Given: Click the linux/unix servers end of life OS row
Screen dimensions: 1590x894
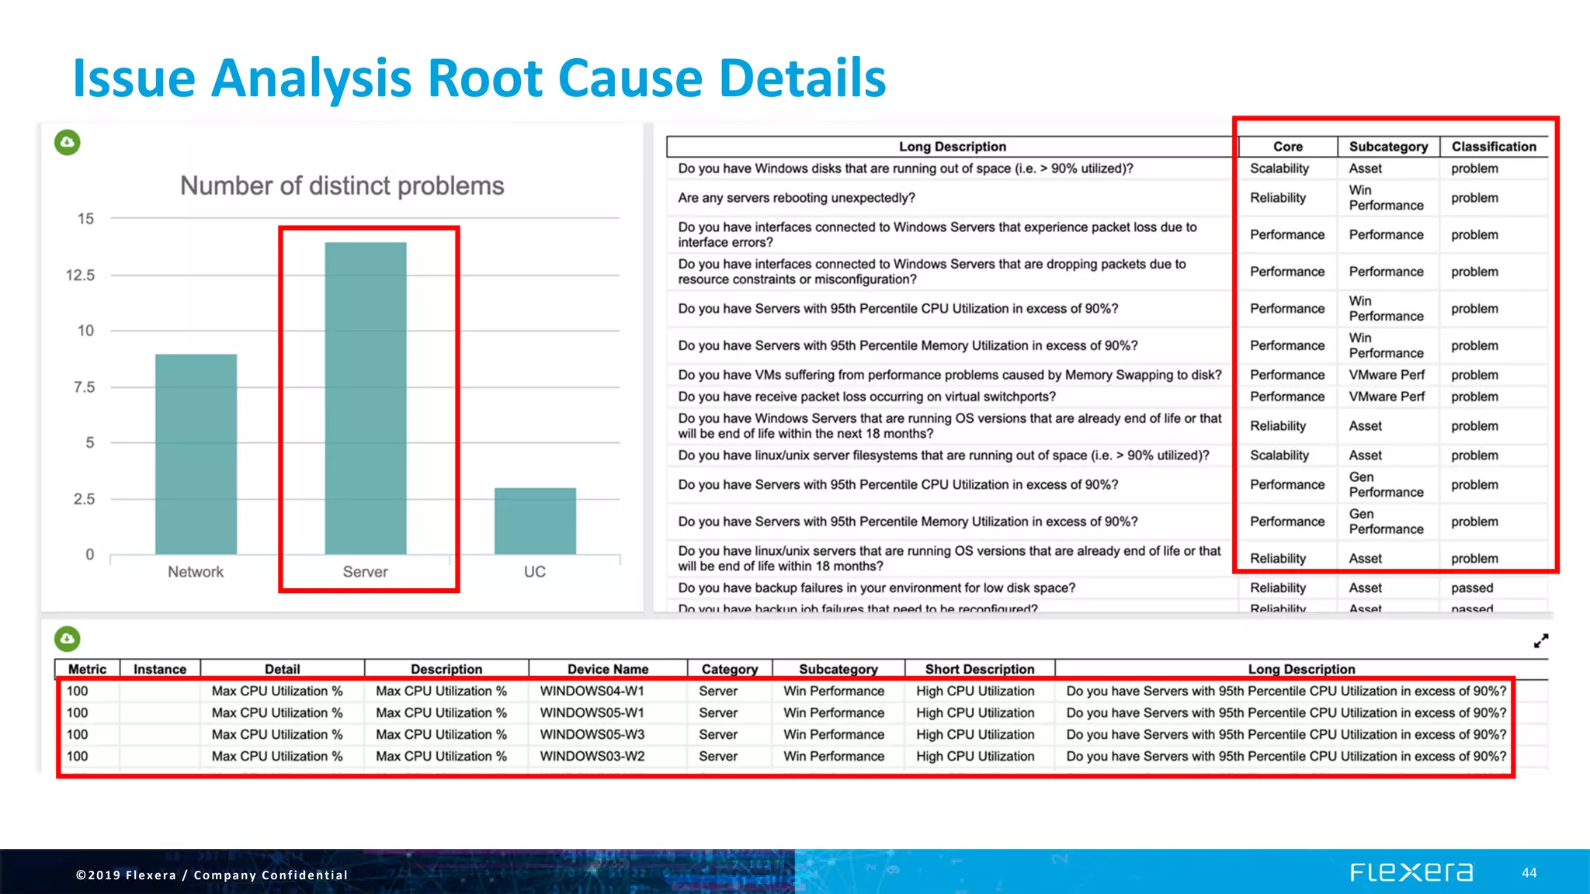Looking at the screenshot, I should point(1107,559).
